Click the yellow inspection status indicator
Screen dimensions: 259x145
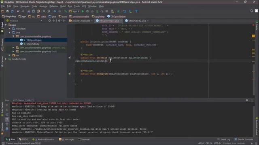coord(253,36)
